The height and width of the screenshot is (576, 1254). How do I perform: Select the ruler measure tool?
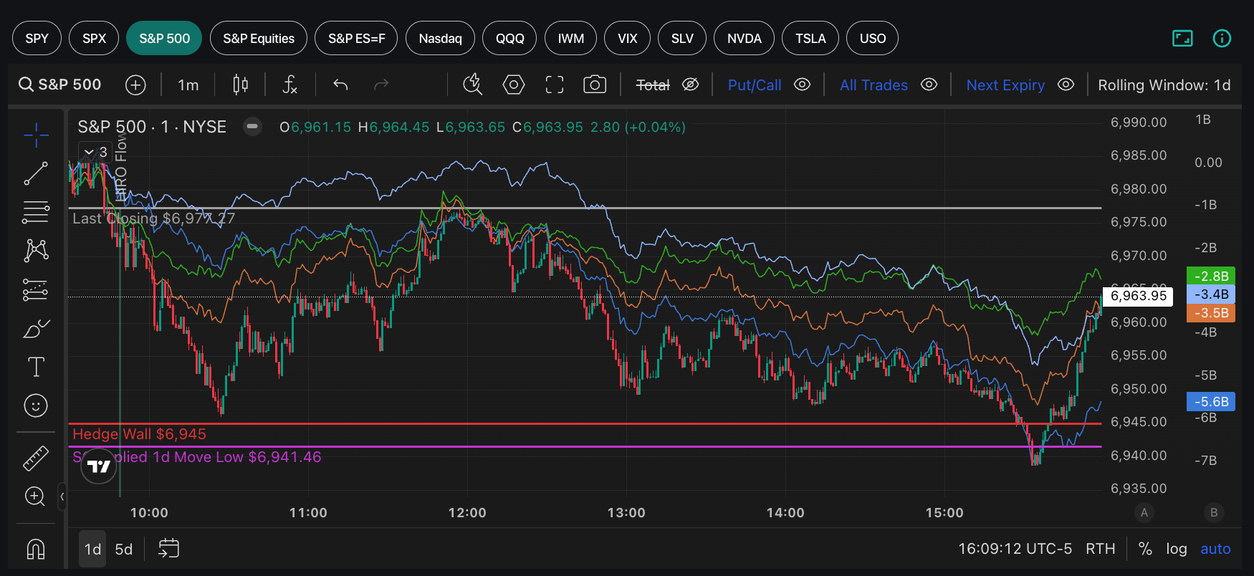(36, 458)
